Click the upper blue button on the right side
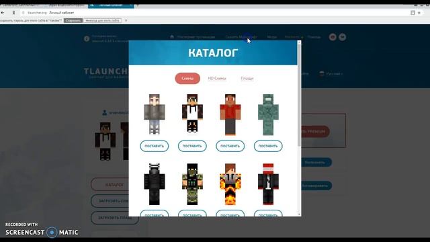The image size is (430, 242). tap(316, 162)
